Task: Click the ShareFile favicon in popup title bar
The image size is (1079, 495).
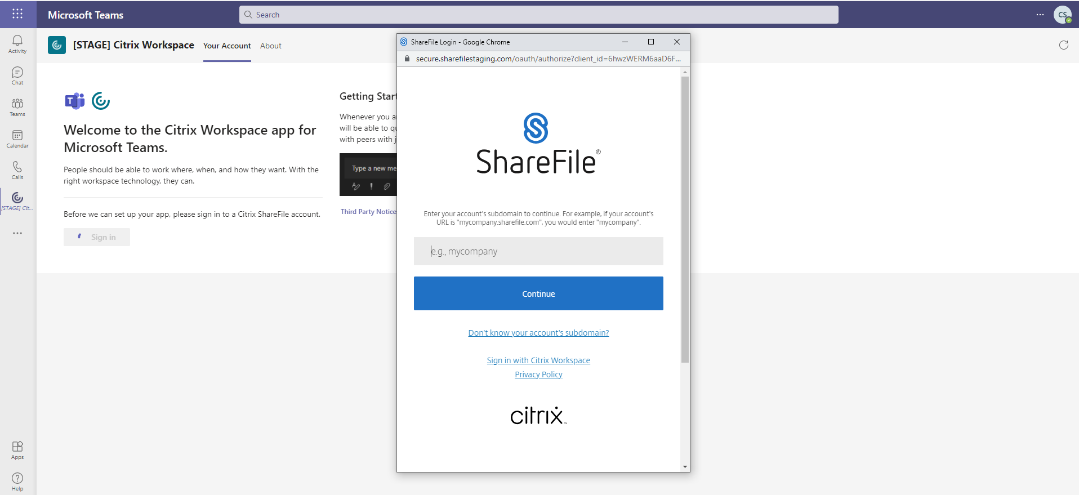Action: click(x=404, y=42)
